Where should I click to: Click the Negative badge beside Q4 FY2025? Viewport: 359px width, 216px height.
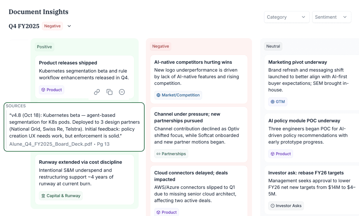tap(52, 26)
